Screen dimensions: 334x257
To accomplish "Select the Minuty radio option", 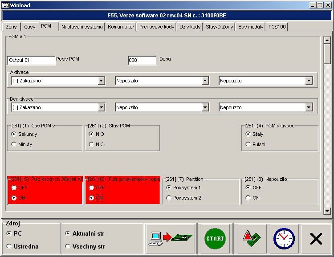I will pos(14,144).
